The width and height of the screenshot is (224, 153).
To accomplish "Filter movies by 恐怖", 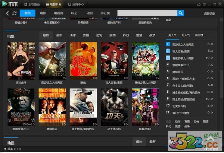I will tap(99, 35).
